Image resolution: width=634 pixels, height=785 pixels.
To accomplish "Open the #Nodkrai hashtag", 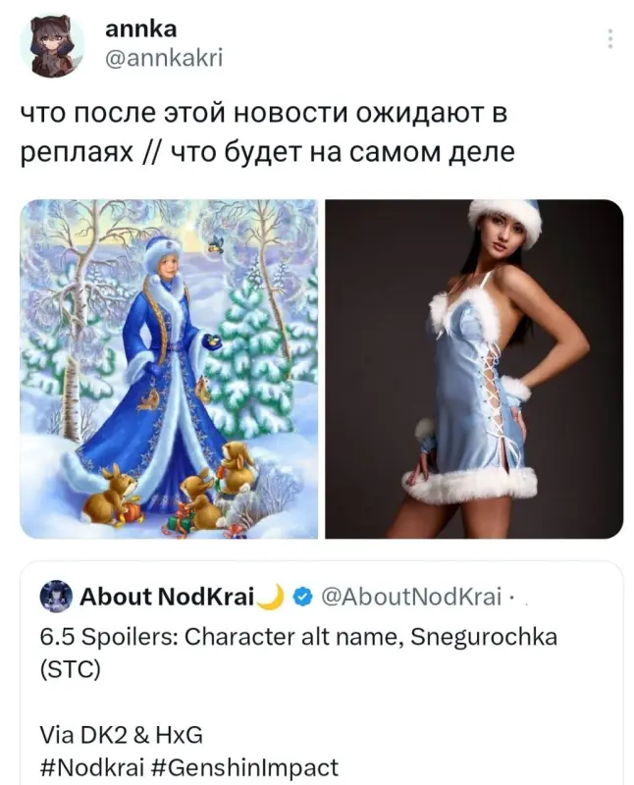I will click(x=92, y=767).
